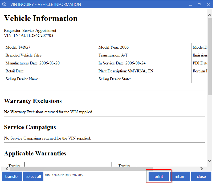
Task: Click the Applicable Warranties heading
Action: pos(35,154)
